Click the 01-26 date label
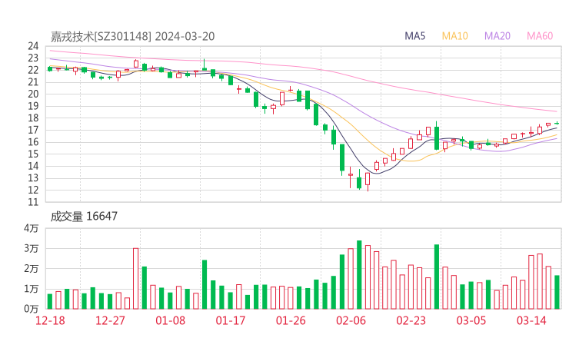Screen dimensions: 569x338 coord(291,320)
